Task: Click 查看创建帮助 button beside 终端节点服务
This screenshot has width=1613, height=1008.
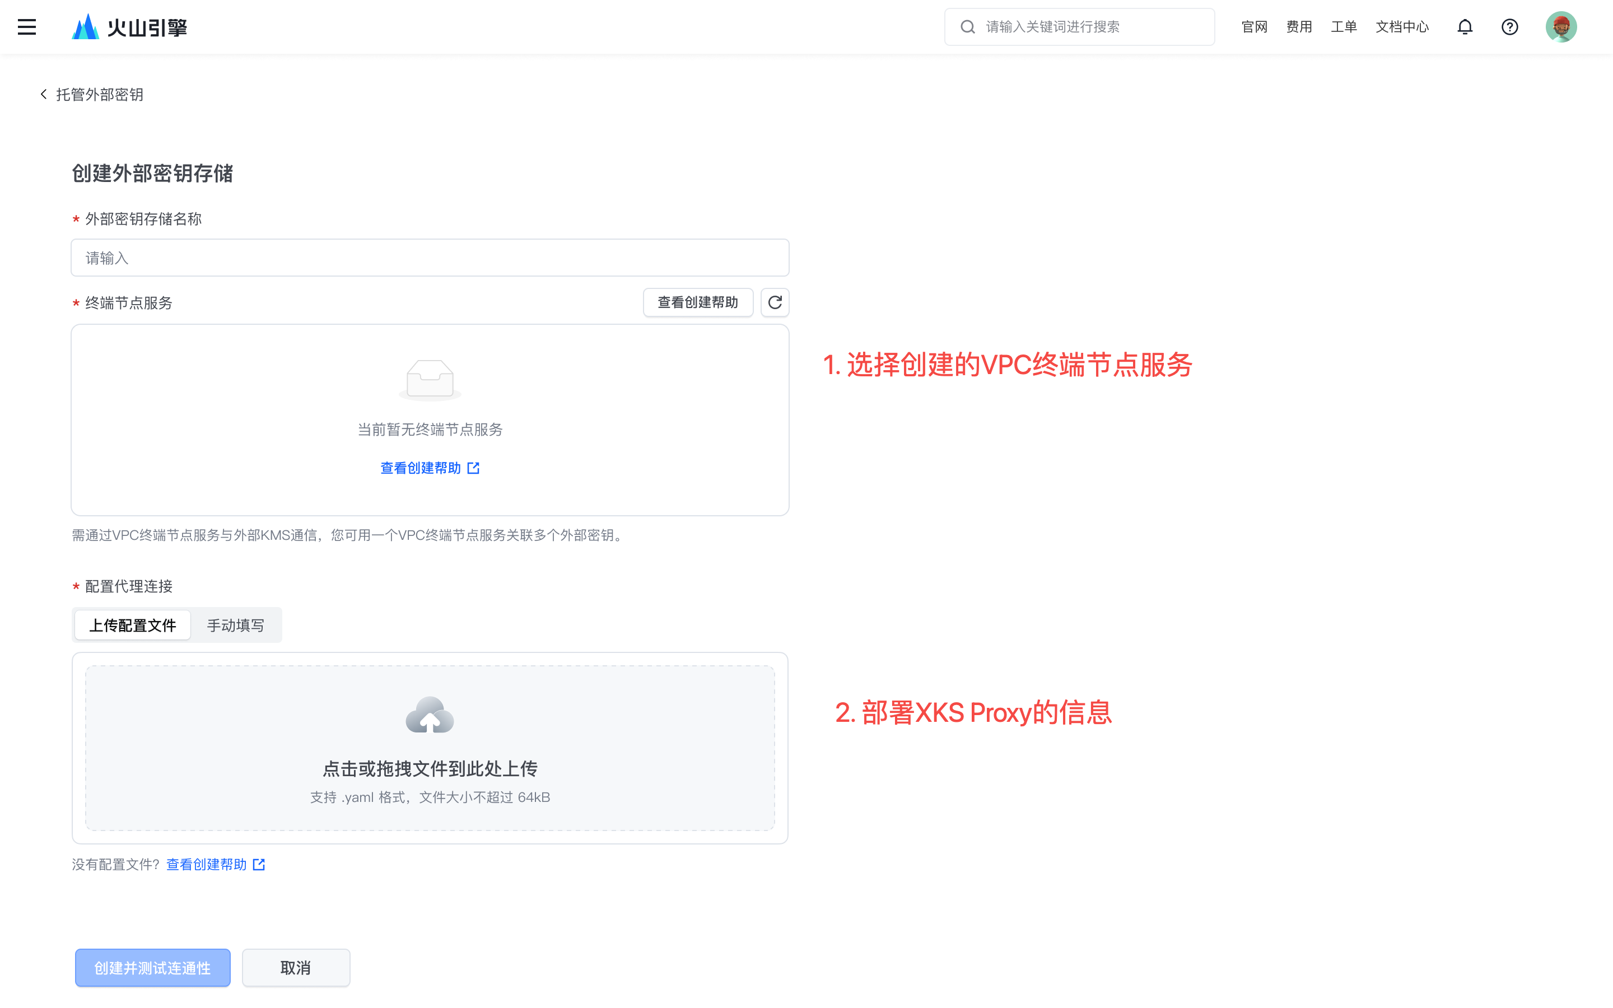Action: (x=697, y=302)
